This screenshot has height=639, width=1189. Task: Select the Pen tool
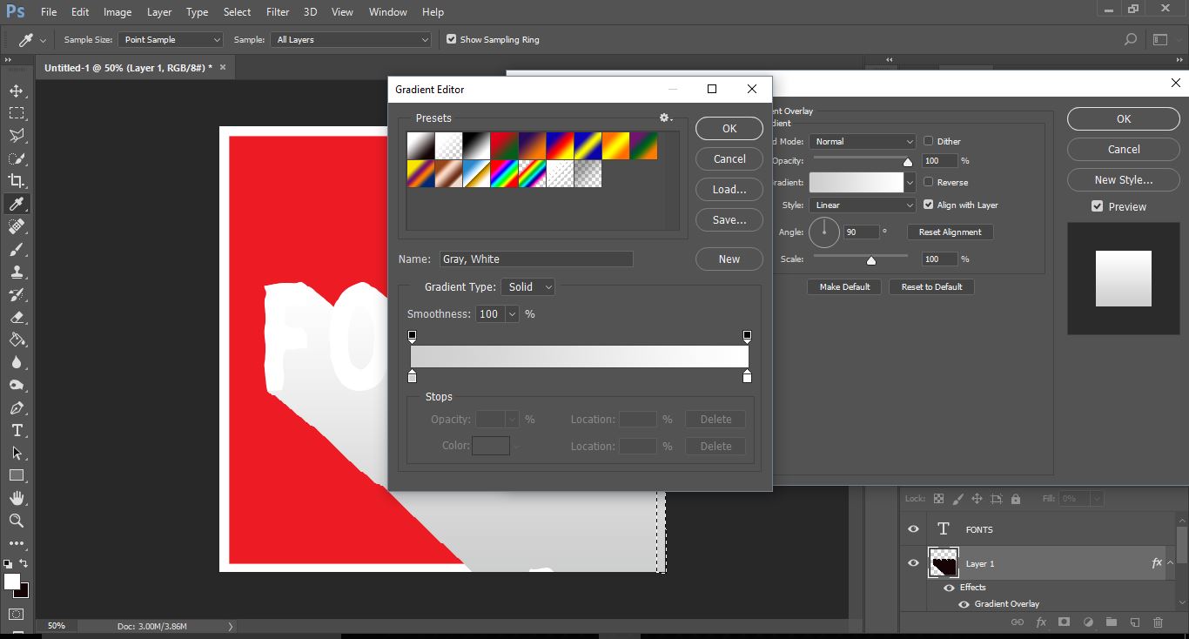[x=17, y=407]
